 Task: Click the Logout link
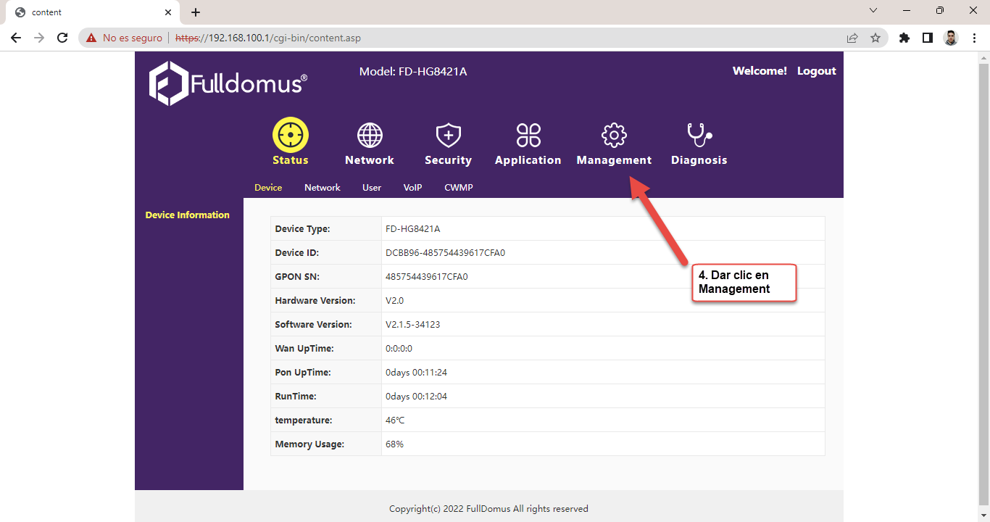click(x=817, y=71)
